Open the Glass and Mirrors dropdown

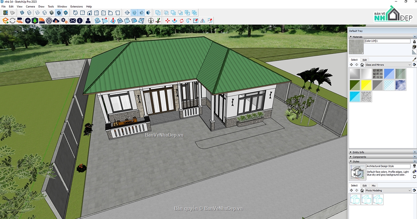[388, 65]
